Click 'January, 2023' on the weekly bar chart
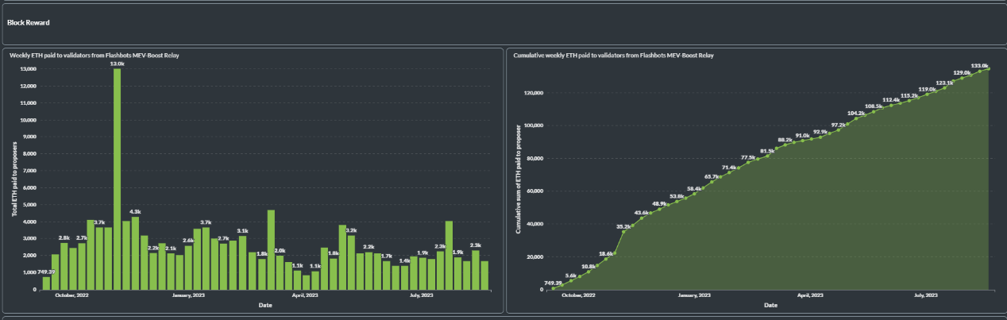 pyautogui.click(x=188, y=295)
